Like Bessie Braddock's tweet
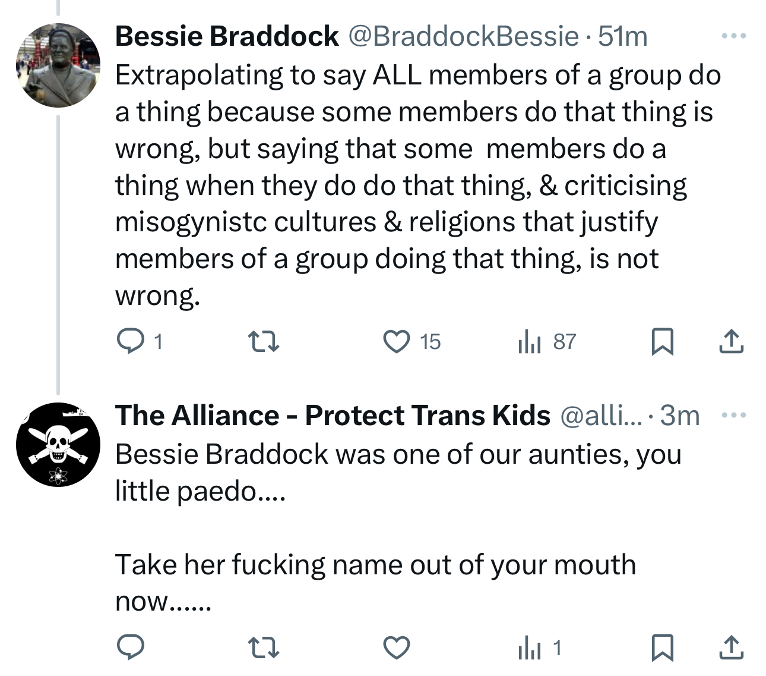 pyautogui.click(x=396, y=342)
